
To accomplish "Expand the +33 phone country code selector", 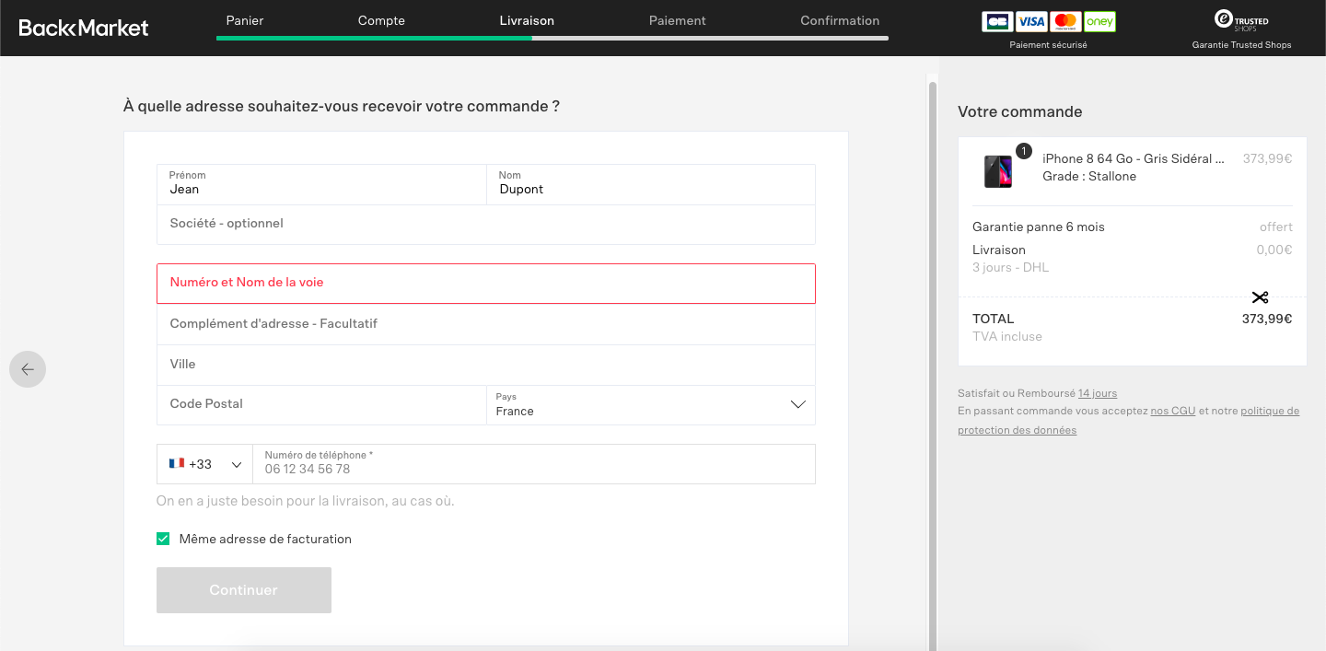I will click(x=204, y=464).
